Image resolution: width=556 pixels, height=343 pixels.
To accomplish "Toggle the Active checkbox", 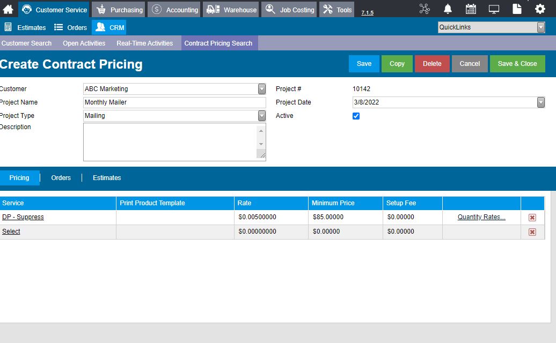I will (356, 116).
